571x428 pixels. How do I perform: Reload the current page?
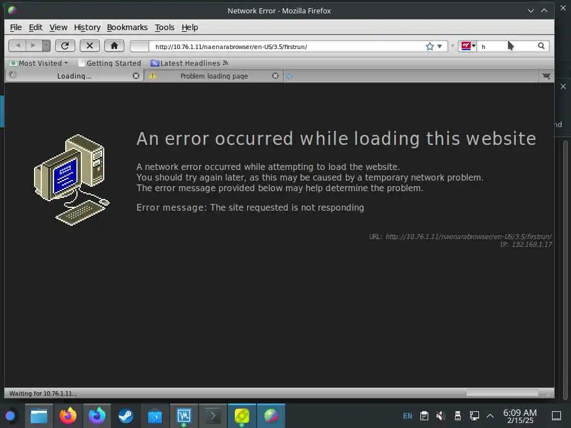tap(65, 46)
